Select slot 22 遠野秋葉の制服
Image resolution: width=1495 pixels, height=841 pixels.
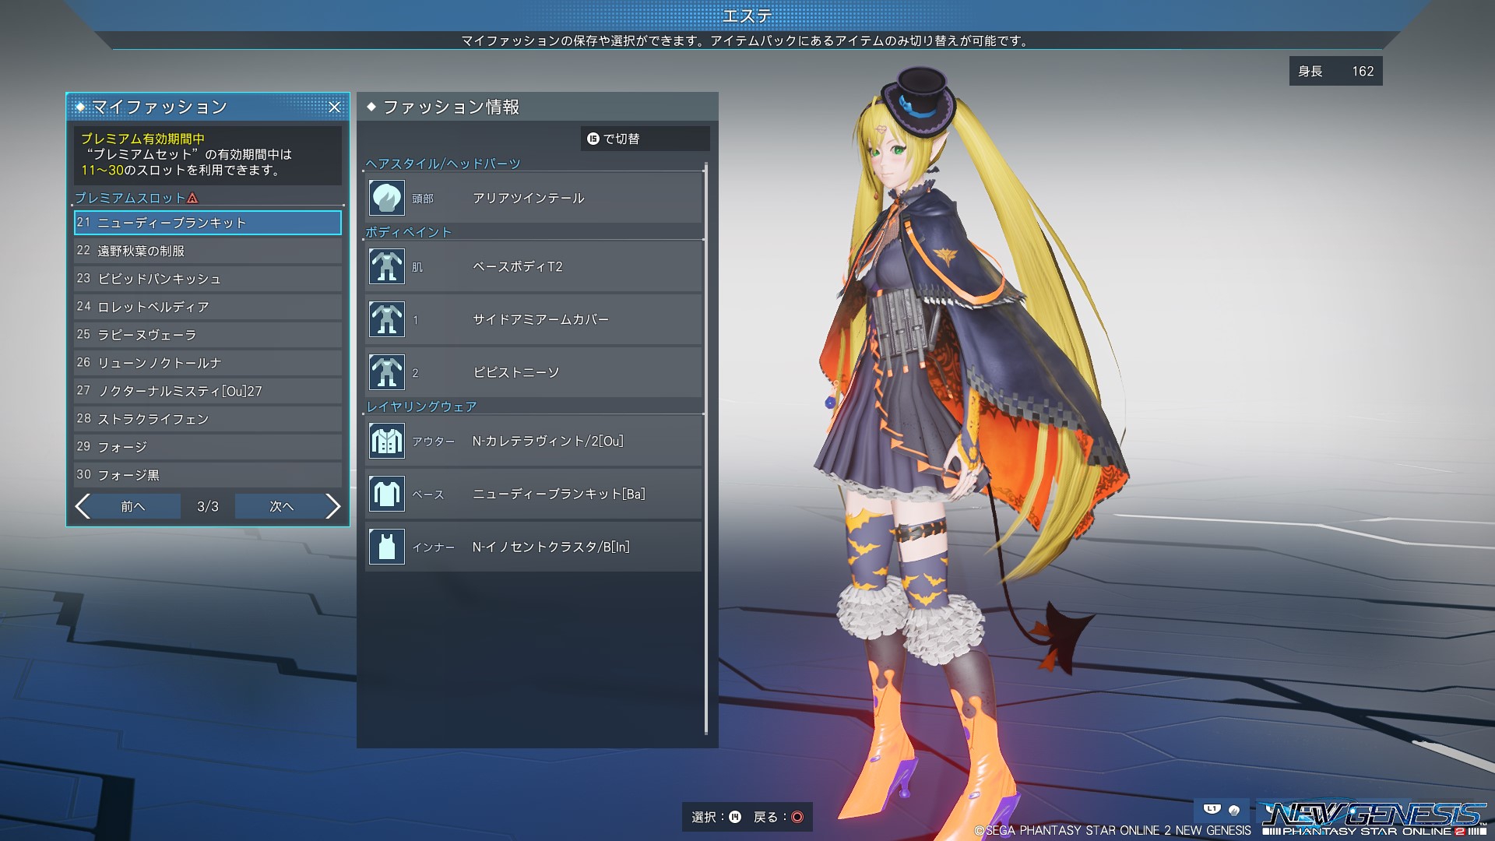(208, 251)
